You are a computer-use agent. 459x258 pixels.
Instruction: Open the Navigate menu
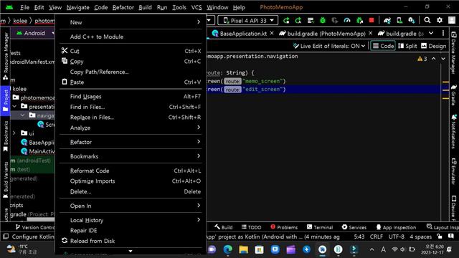pos(78,7)
